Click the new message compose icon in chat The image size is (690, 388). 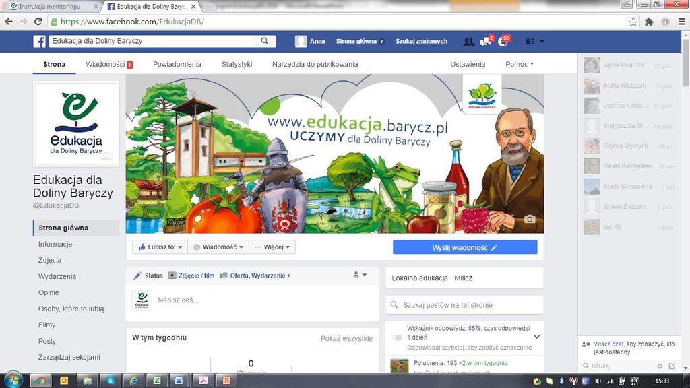[672, 366]
